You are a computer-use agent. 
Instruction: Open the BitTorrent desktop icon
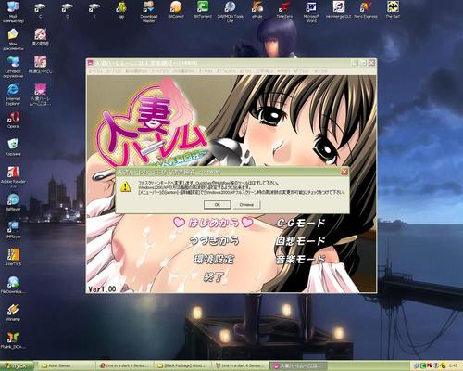pyautogui.click(x=203, y=10)
